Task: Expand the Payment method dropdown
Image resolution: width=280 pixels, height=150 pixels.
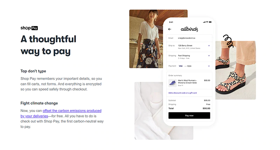Action: (209, 66)
